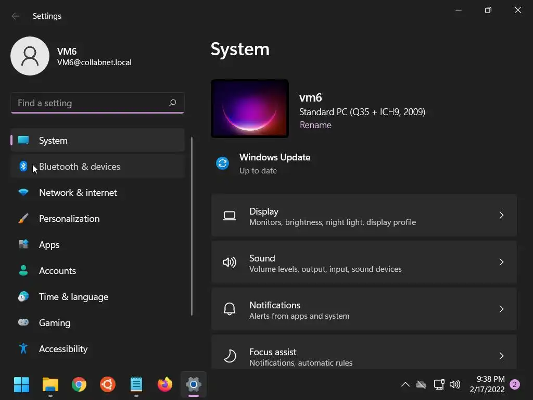
Task: Expand Sound settings chevron
Action: tap(501, 262)
